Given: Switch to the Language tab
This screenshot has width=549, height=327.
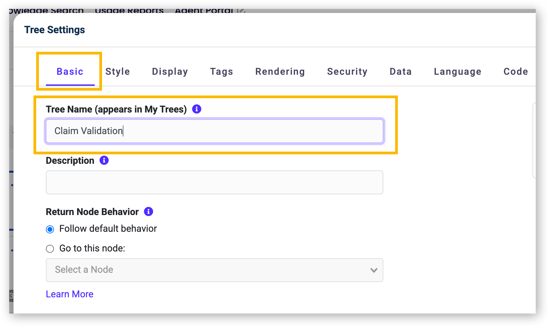Looking at the screenshot, I should click(458, 71).
